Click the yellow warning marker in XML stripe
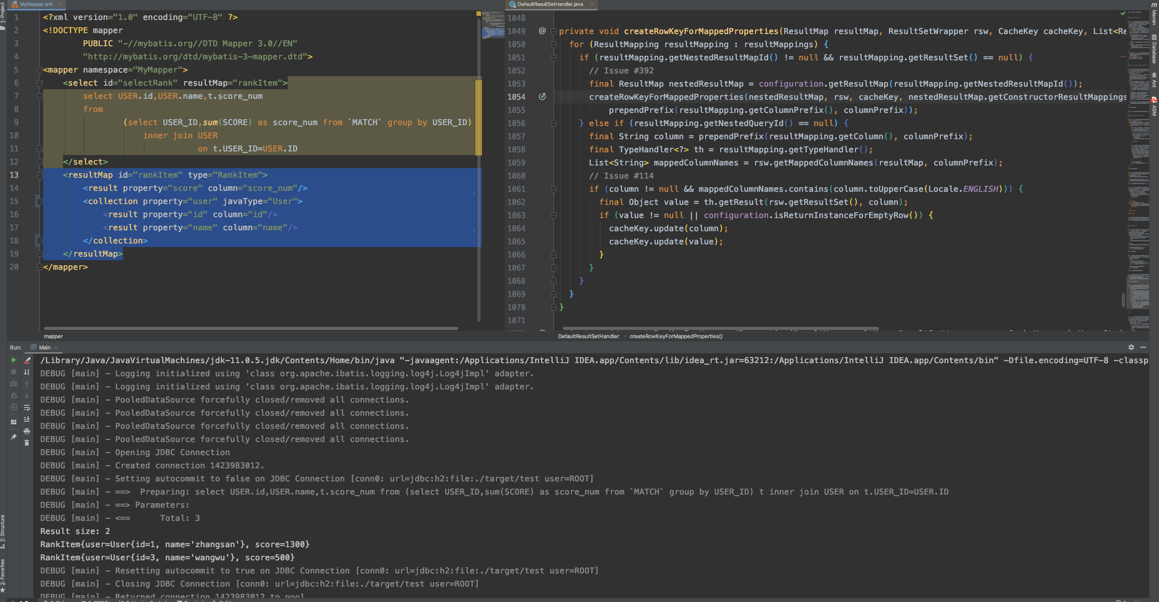Image resolution: width=1159 pixels, height=602 pixels. [x=478, y=14]
